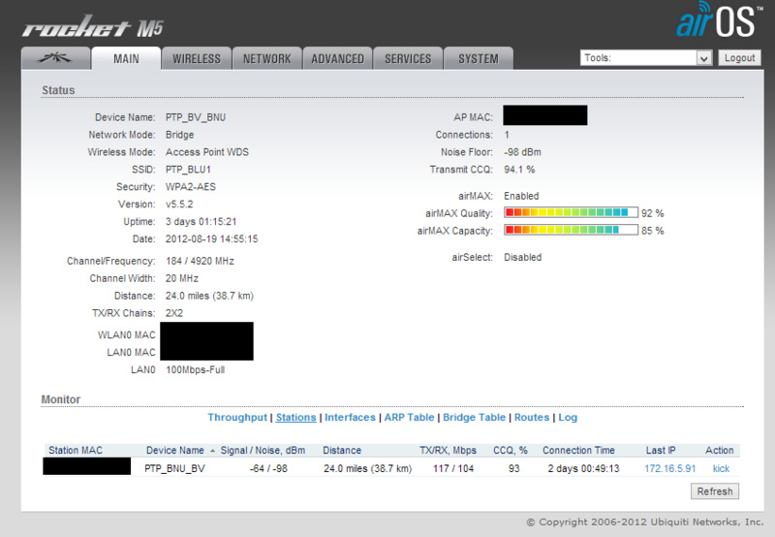Select airMAX Quality 92 % value
775x537 pixels.
[x=652, y=213]
